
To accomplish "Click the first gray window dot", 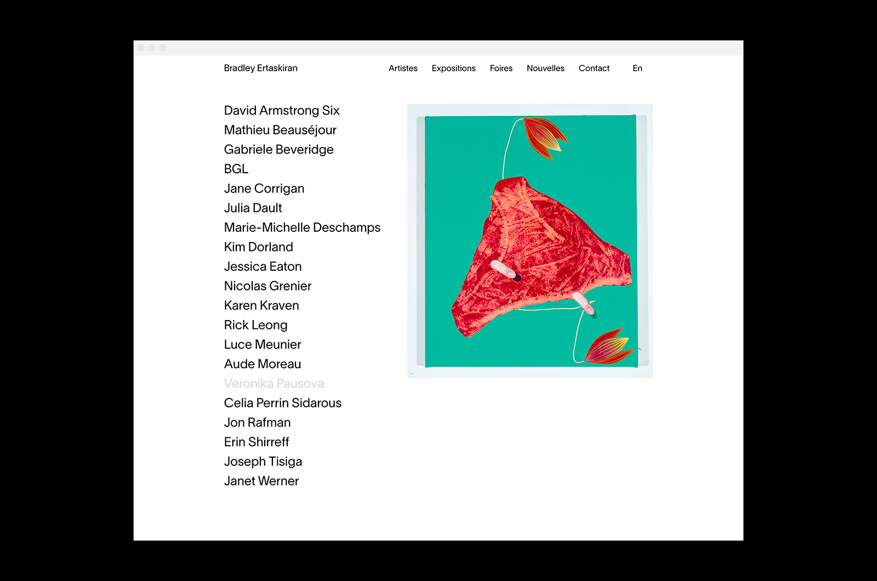I will click(x=141, y=48).
